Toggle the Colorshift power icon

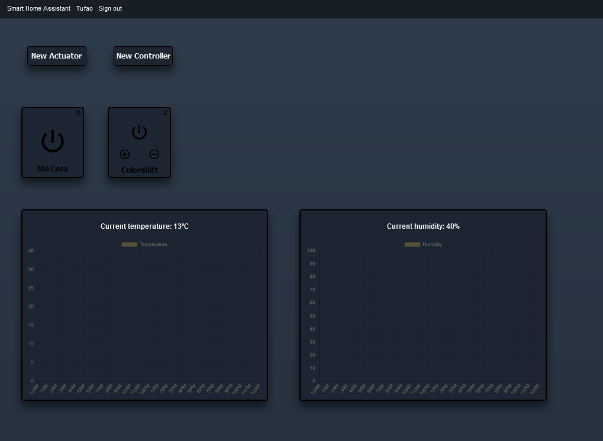(139, 132)
